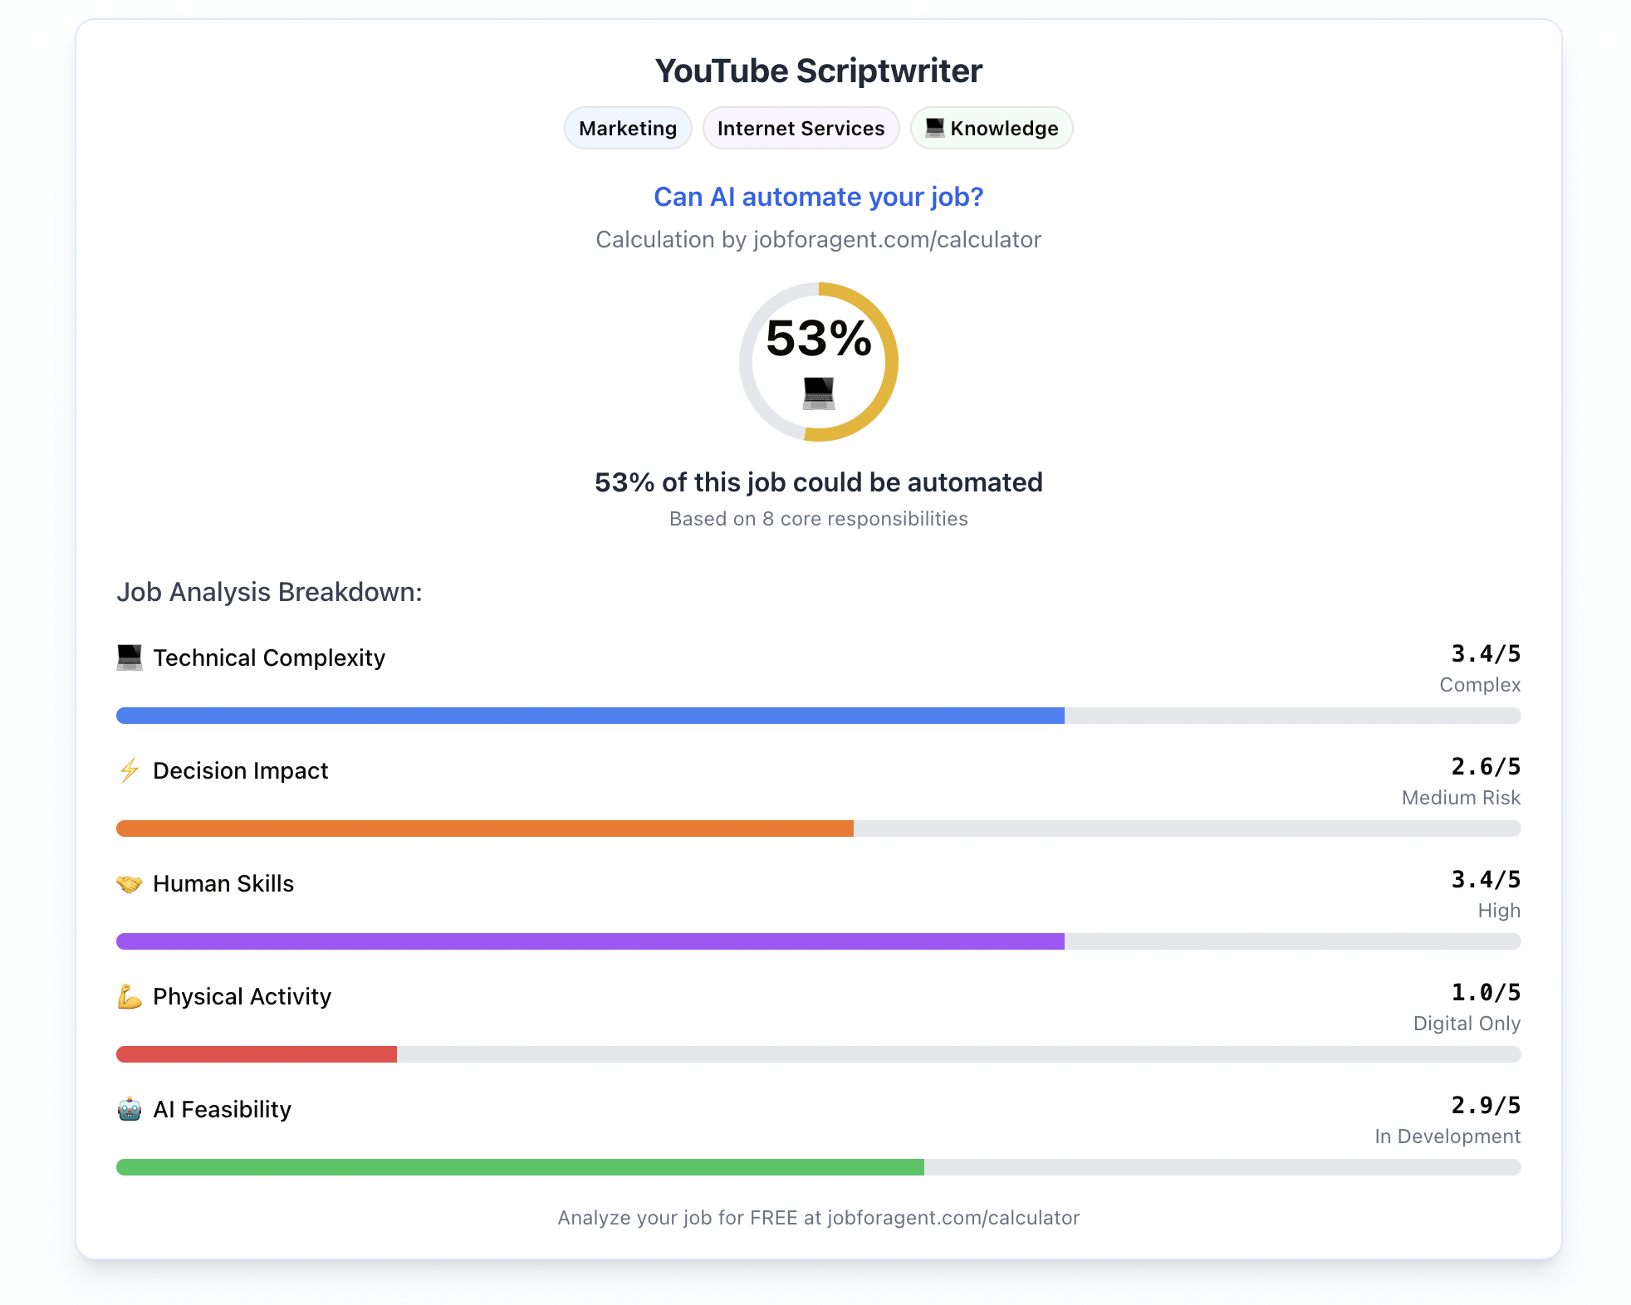Screen dimensions: 1631x1305
Task: Click the 2.9/5 AI Feasibility score text
Action: coord(1485,1105)
